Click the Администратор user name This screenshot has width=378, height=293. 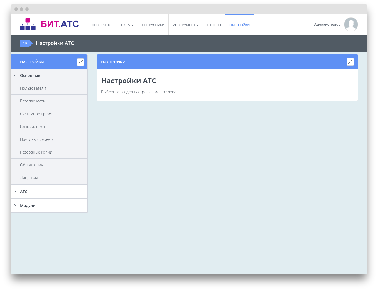click(x=327, y=24)
